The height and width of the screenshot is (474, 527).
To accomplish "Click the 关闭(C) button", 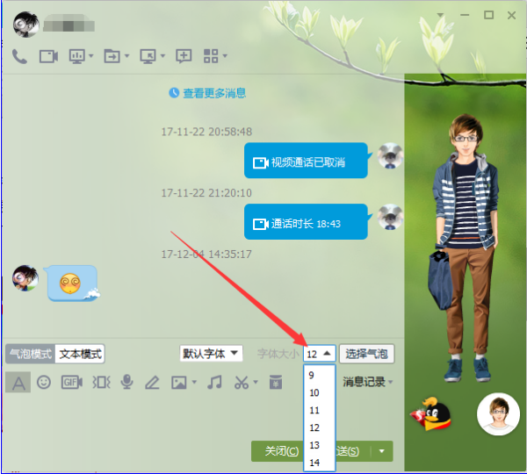I will click(278, 451).
